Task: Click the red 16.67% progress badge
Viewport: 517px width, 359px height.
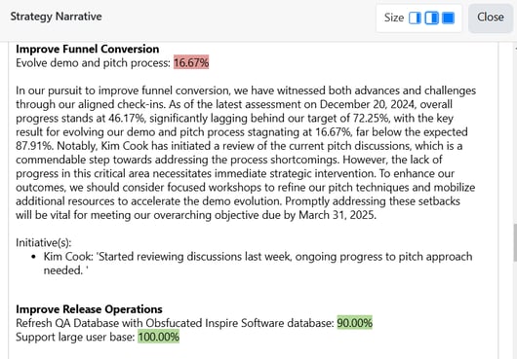Action: coord(191,63)
